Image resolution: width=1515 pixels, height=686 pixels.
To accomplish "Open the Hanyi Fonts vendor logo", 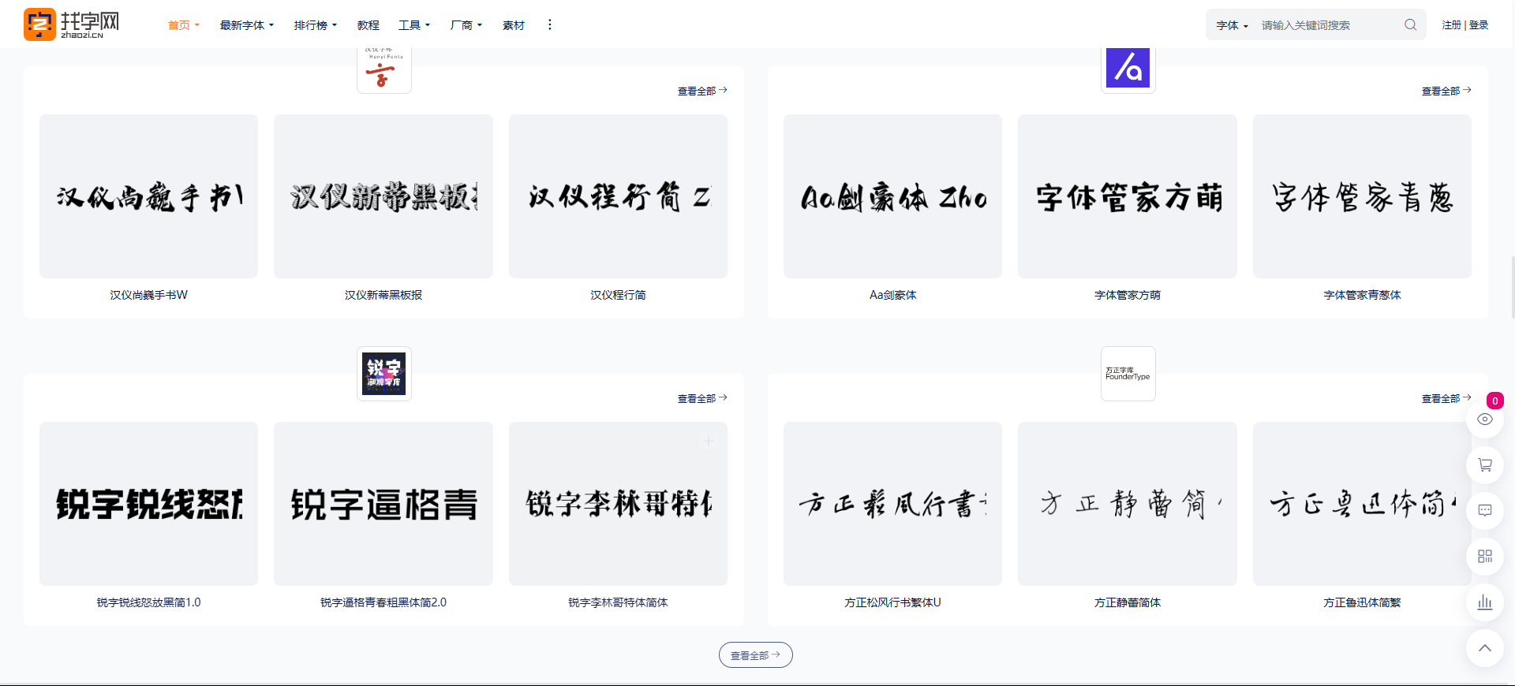I will tap(384, 69).
